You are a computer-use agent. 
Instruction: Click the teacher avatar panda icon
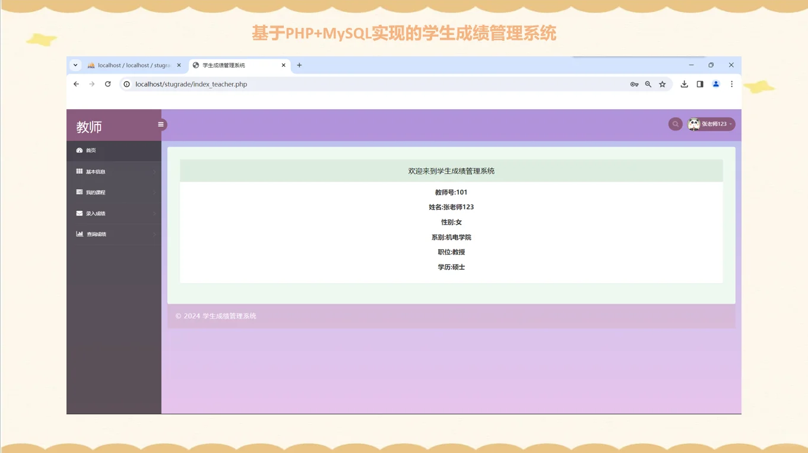pyautogui.click(x=693, y=124)
